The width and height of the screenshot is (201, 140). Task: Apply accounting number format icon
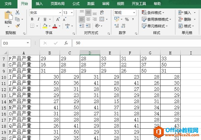117,19
